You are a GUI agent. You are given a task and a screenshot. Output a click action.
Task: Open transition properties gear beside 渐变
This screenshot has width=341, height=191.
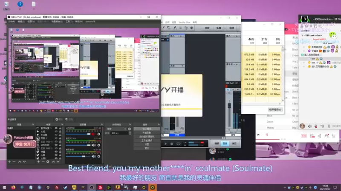(x=130, y=129)
